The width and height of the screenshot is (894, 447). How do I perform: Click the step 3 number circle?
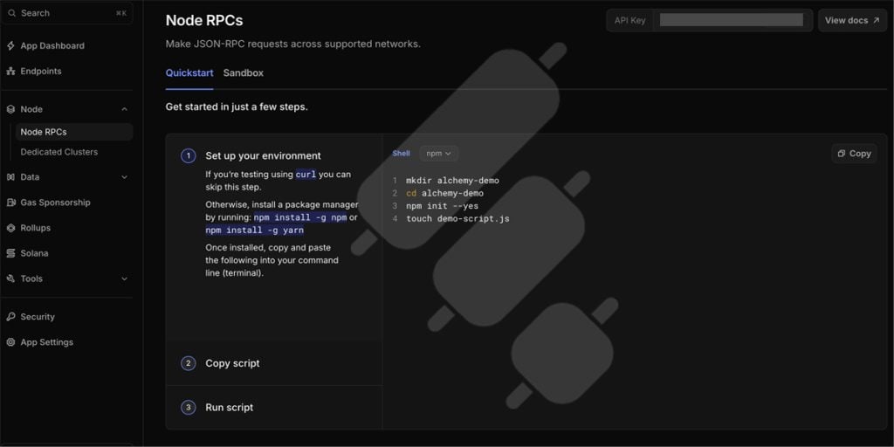pyautogui.click(x=189, y=407)
